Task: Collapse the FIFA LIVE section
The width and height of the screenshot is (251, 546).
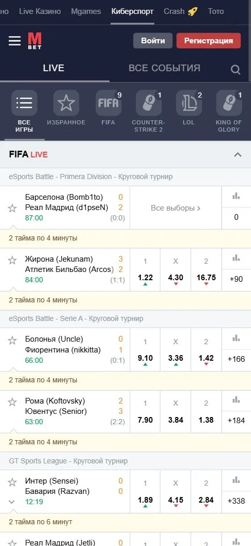Action: click(238, 155)
